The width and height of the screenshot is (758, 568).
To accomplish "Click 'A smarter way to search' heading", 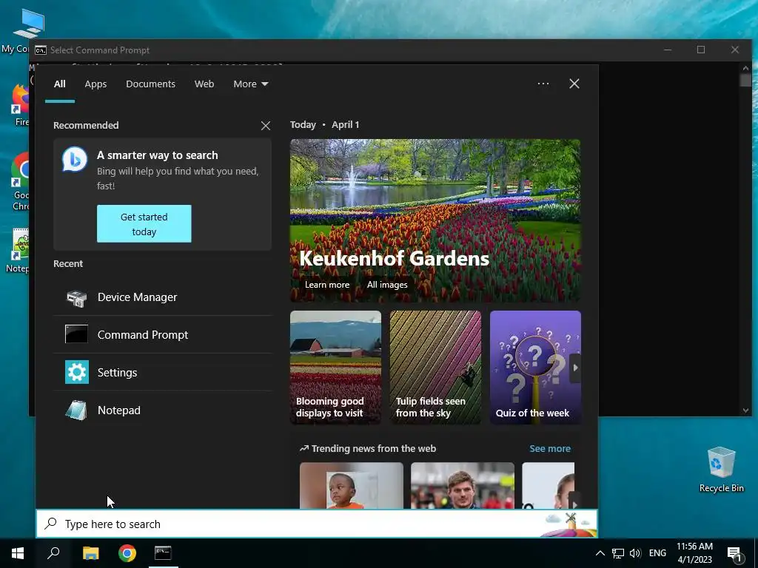I will pyautogui.click(x=158, y=155).
